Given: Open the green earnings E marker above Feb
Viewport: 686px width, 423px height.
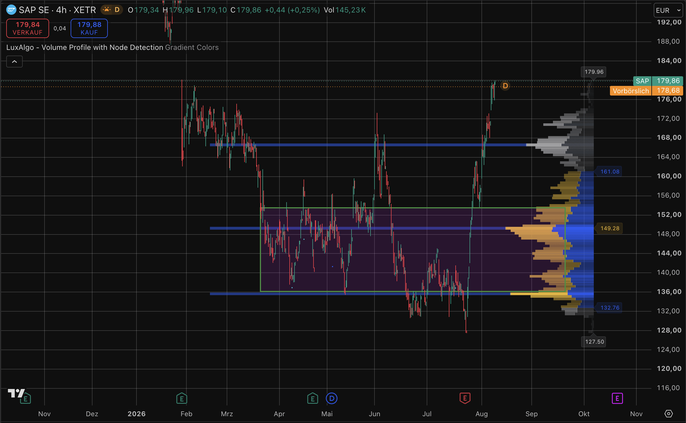Looking at the screenshot, I should tap(182, 398).
